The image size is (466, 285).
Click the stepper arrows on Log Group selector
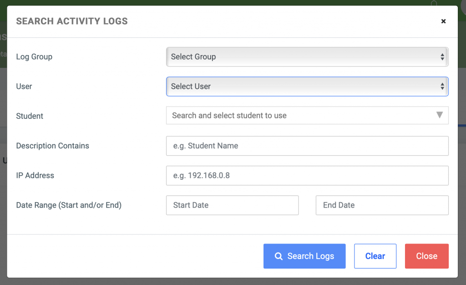pos(441,56)
